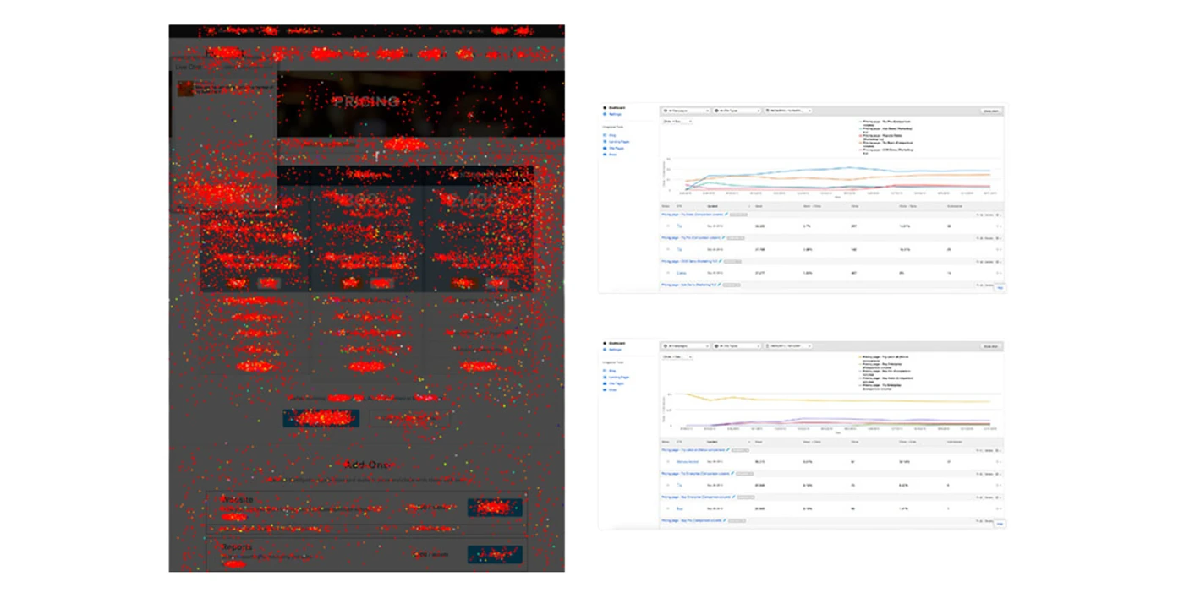Edit Try catch all group via pencil icon

point(728,449)
